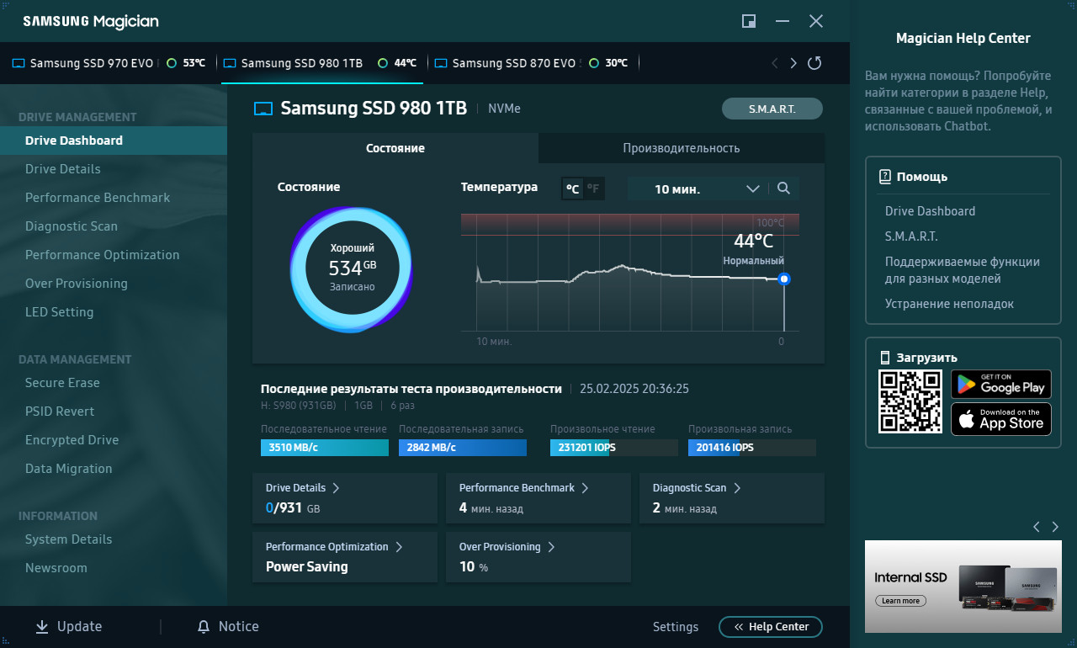The height and width of the screenshot is (648, 1077).
Task: Open Performance Benchmark in sidebar
Action: (114, 198)
